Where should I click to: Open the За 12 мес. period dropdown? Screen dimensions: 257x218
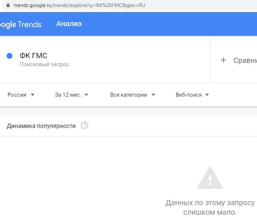click(68, 95)
